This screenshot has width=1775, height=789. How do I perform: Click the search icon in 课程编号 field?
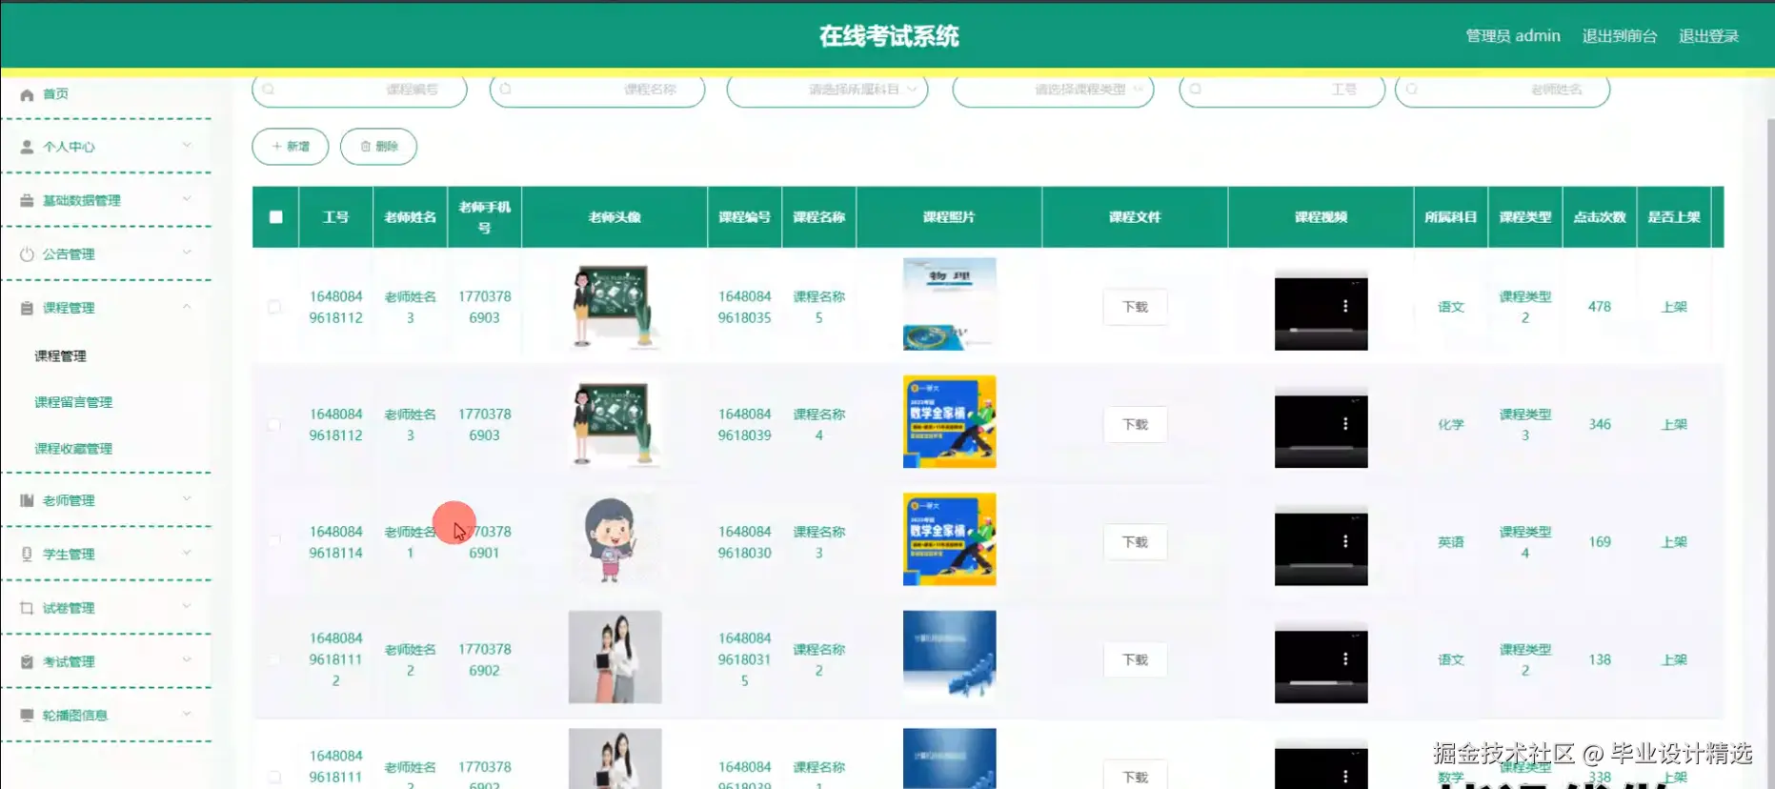click(x=269, y=89)
